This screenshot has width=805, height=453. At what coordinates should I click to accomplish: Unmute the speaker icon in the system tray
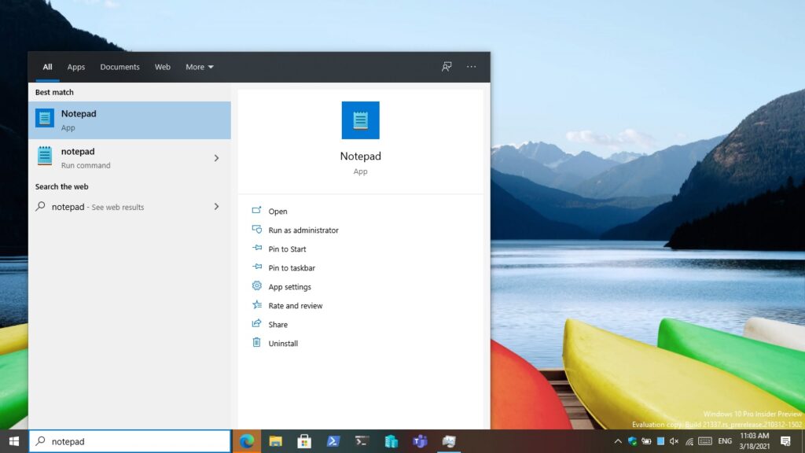point(673,440)
